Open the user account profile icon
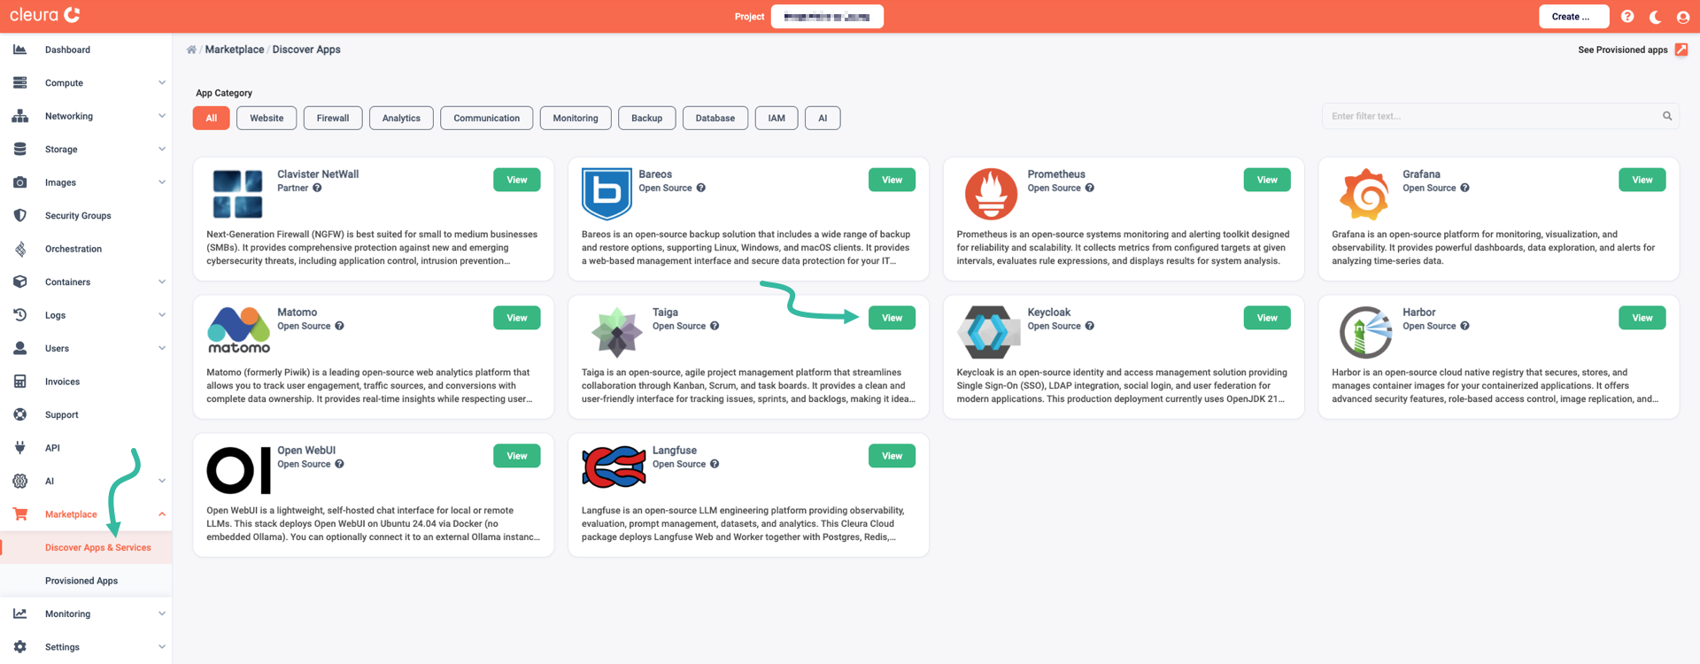Image resolution: width=1700 pixels, height=664 pixels. (1683, 17)
